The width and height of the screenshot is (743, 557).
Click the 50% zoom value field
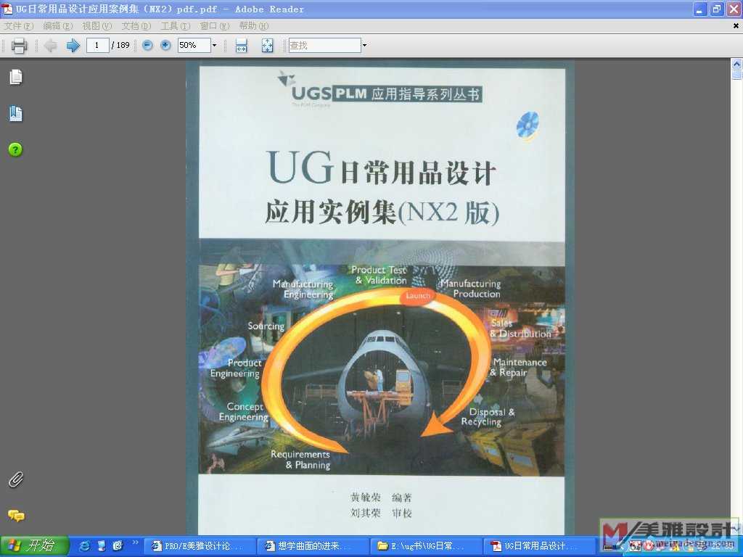(x=194, y=46)
